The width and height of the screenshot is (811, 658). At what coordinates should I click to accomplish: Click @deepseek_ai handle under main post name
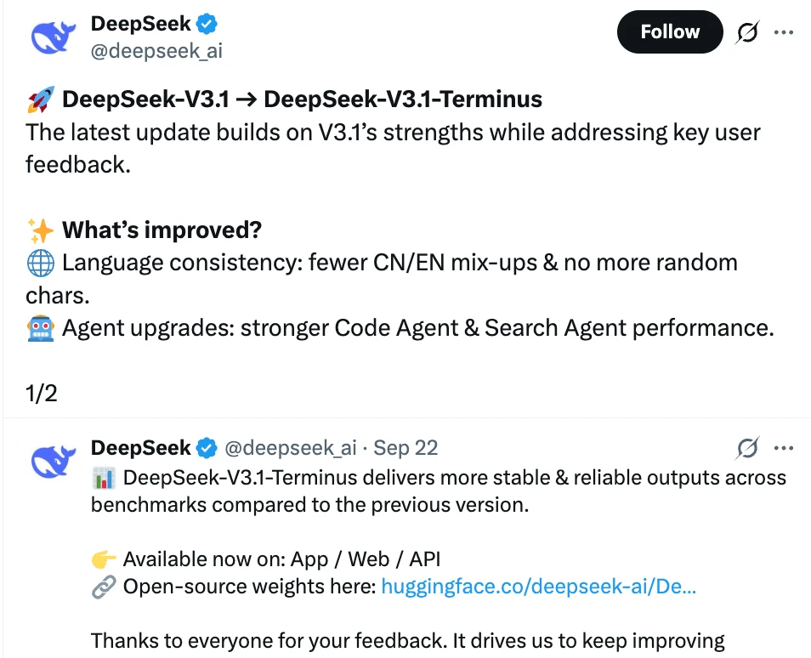(x=156, y=51)
